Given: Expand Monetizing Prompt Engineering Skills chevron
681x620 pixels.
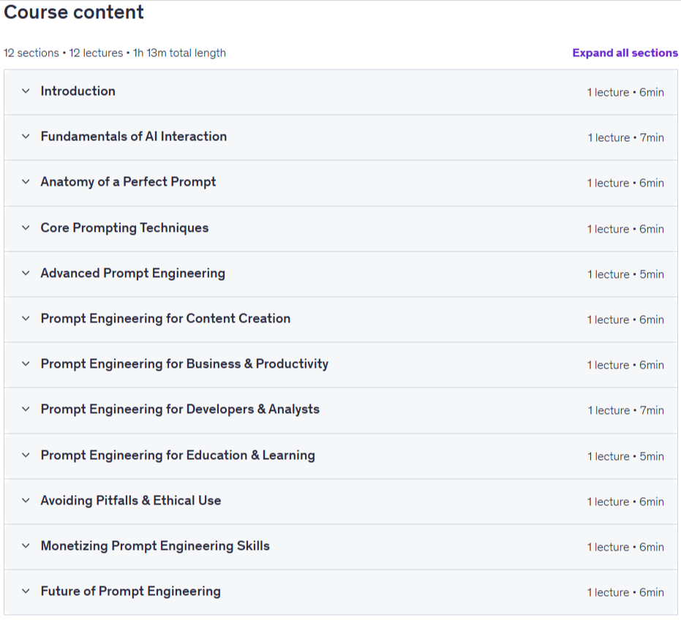Looking at the screenshot, I should [x=26, y=545].
